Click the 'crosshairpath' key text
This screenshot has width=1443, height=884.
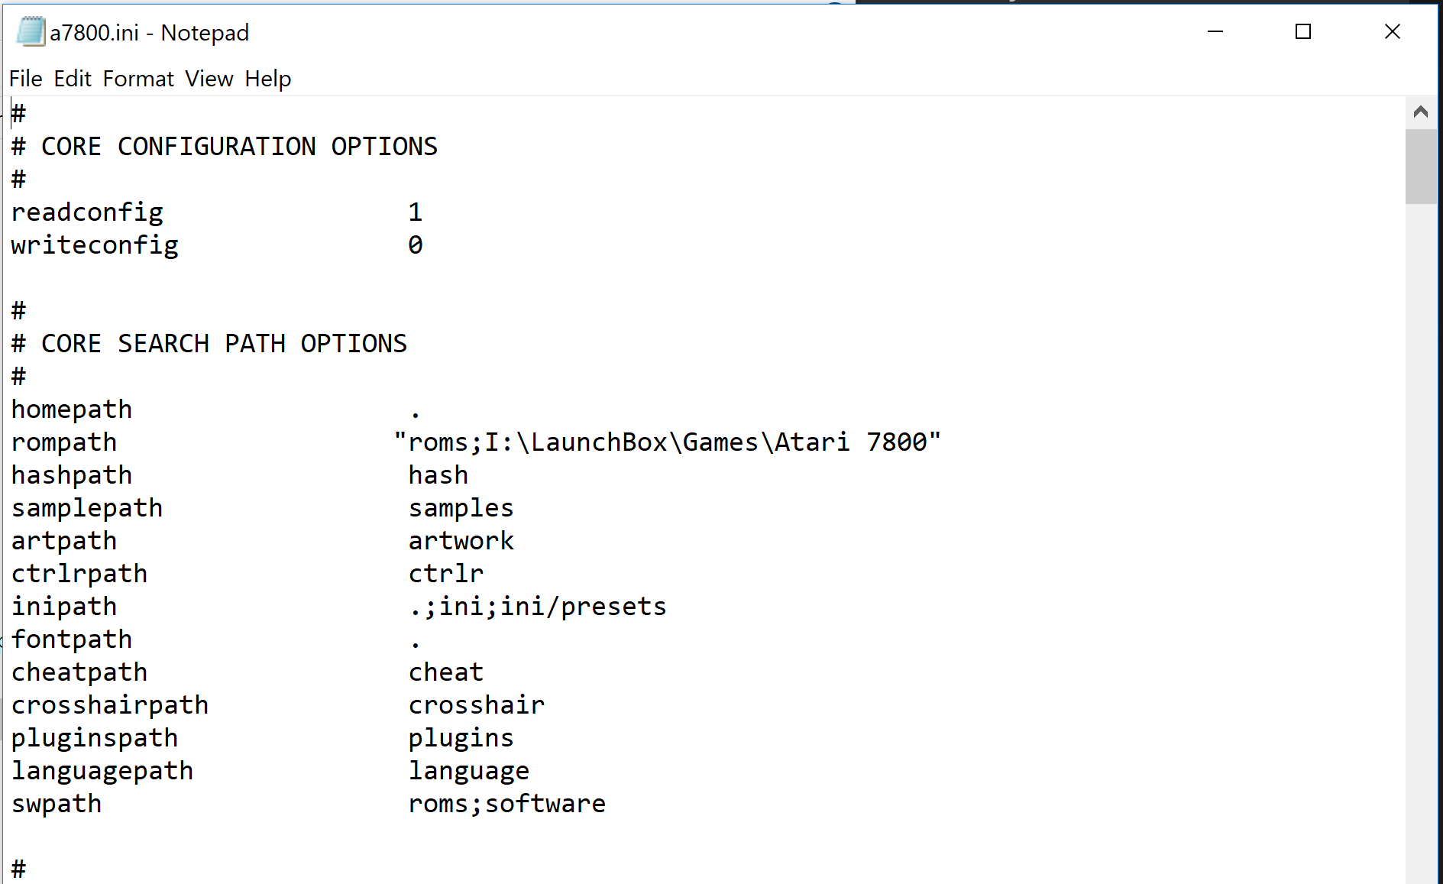110,705
